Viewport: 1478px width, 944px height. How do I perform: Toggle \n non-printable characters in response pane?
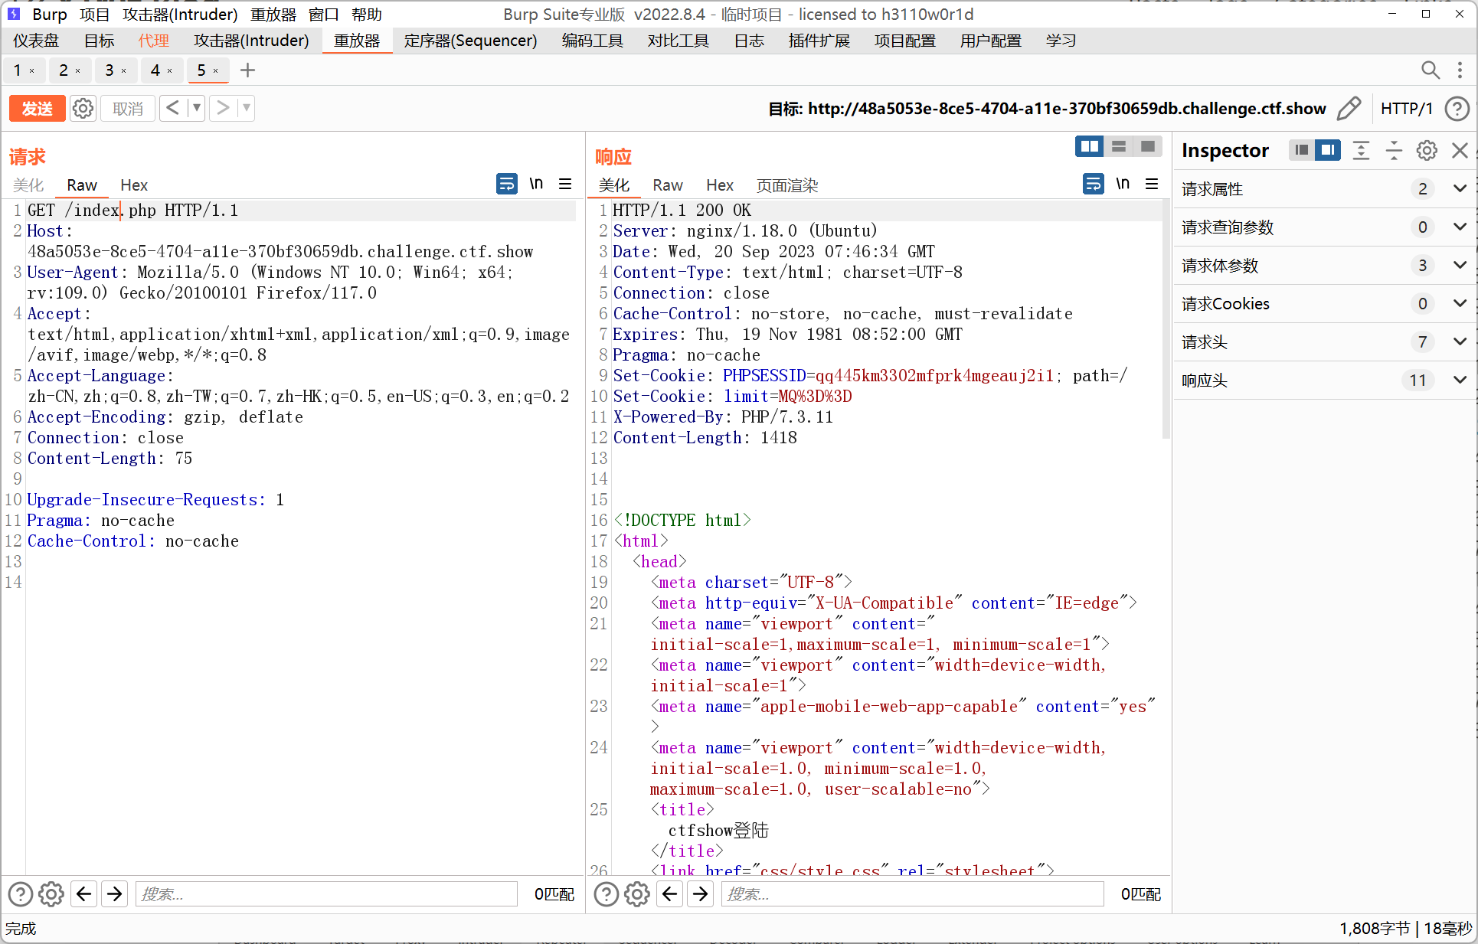point(1123,184)
